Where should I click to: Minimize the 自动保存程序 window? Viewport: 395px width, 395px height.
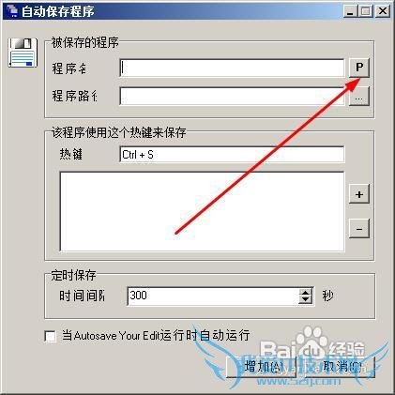pyautogui.click(x=350, y=11)
